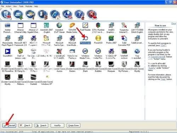Select the Macromedia Flash Player 8 icon
This screenshot has height=133, width=177.
click(x=7, y=38)
